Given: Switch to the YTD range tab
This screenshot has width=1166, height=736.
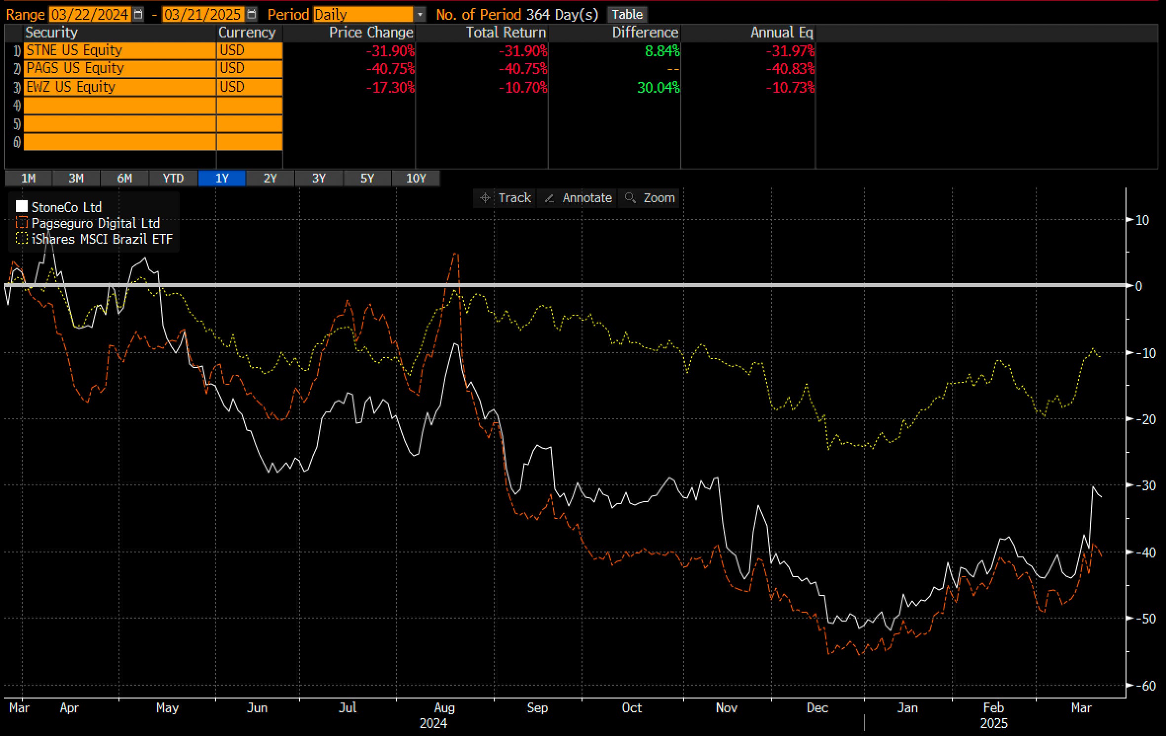Looking at the screenshot, I should tap(173, 178).
